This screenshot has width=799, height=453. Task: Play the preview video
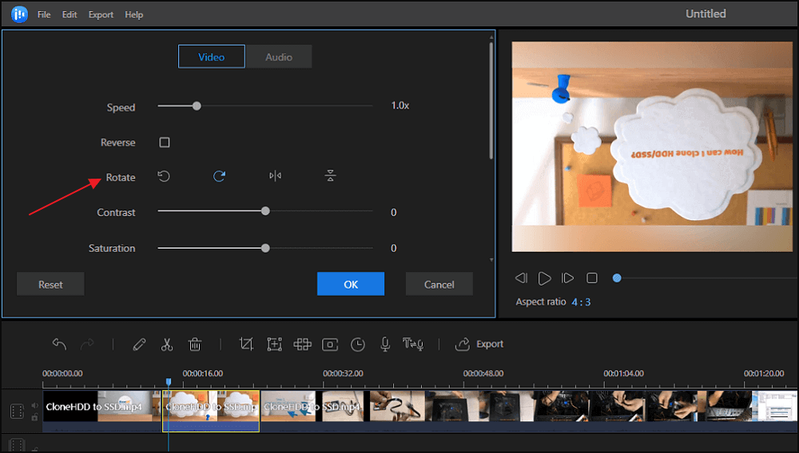544,278
